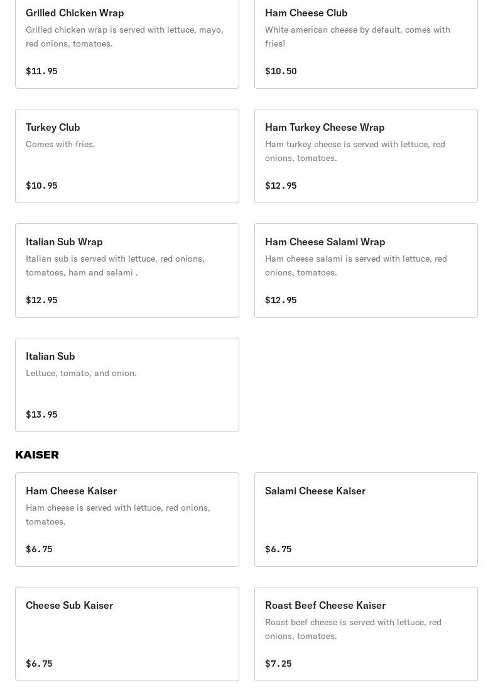This screenshot has height=695, width=493.
Task: Open the Ham Cheese Kaiser item
Action: (x=127, y=520)
